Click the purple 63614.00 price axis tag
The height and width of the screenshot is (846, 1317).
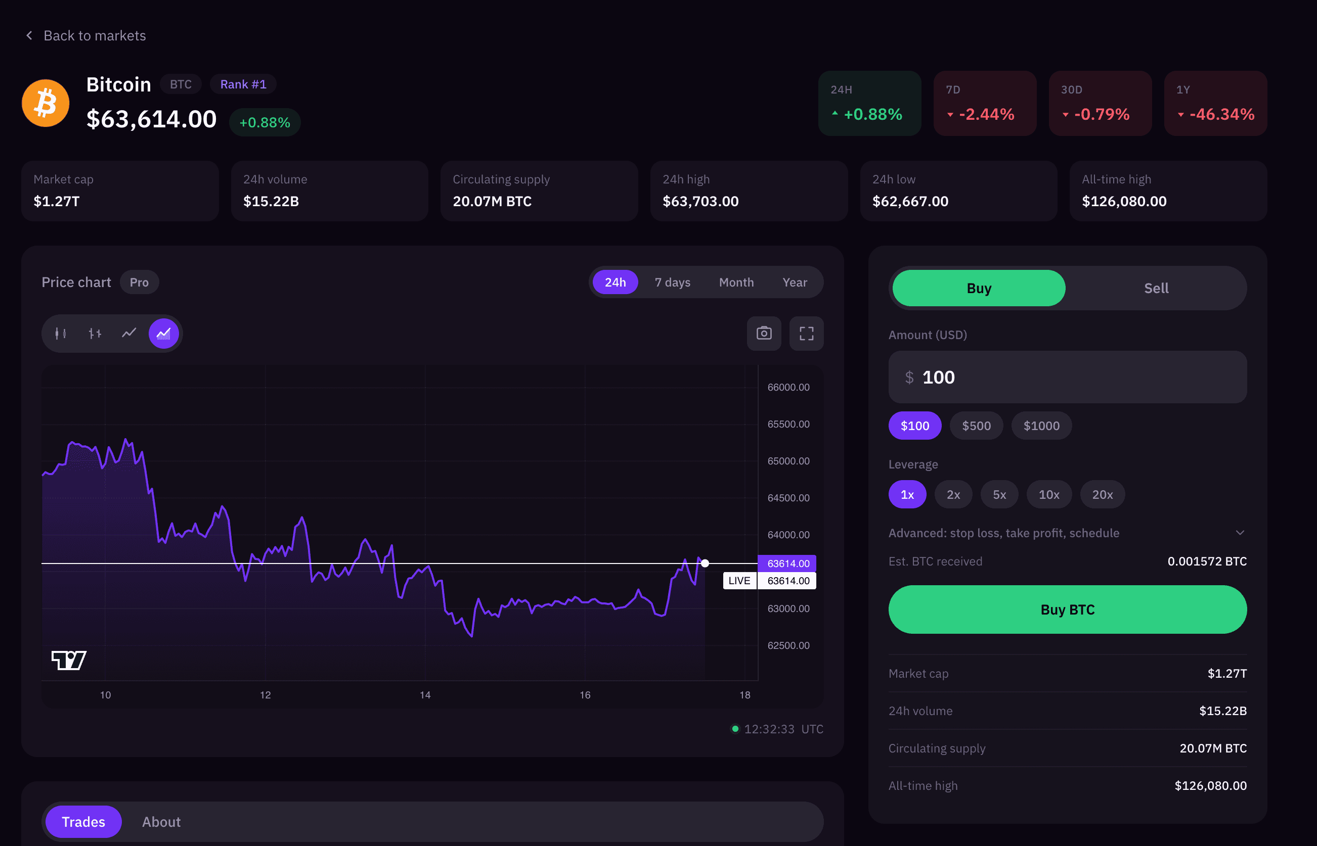pyautogui.click(x=787, y=563)
